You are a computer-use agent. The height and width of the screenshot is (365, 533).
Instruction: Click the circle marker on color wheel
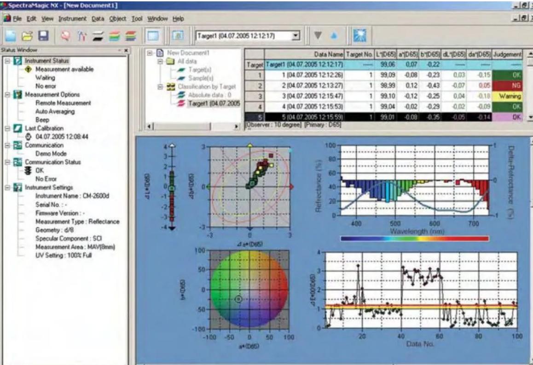tap(238, 299)
